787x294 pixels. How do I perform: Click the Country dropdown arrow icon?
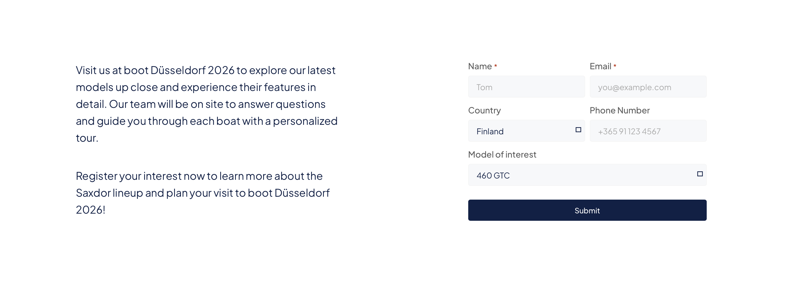click(578, 130)
